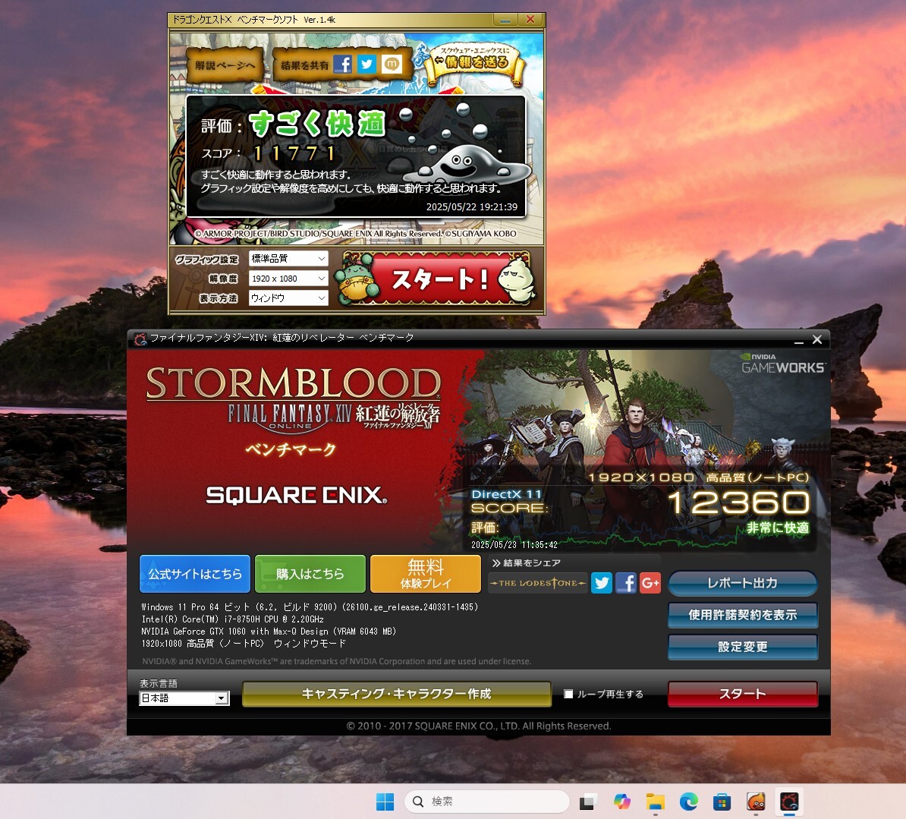Open 設定変更 settings button
This screenshot has height=819, width=906.
point(743,647)
